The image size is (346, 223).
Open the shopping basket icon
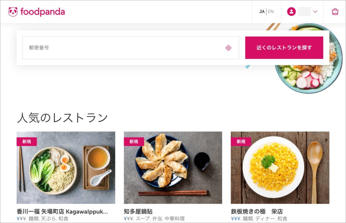point(335,12)
